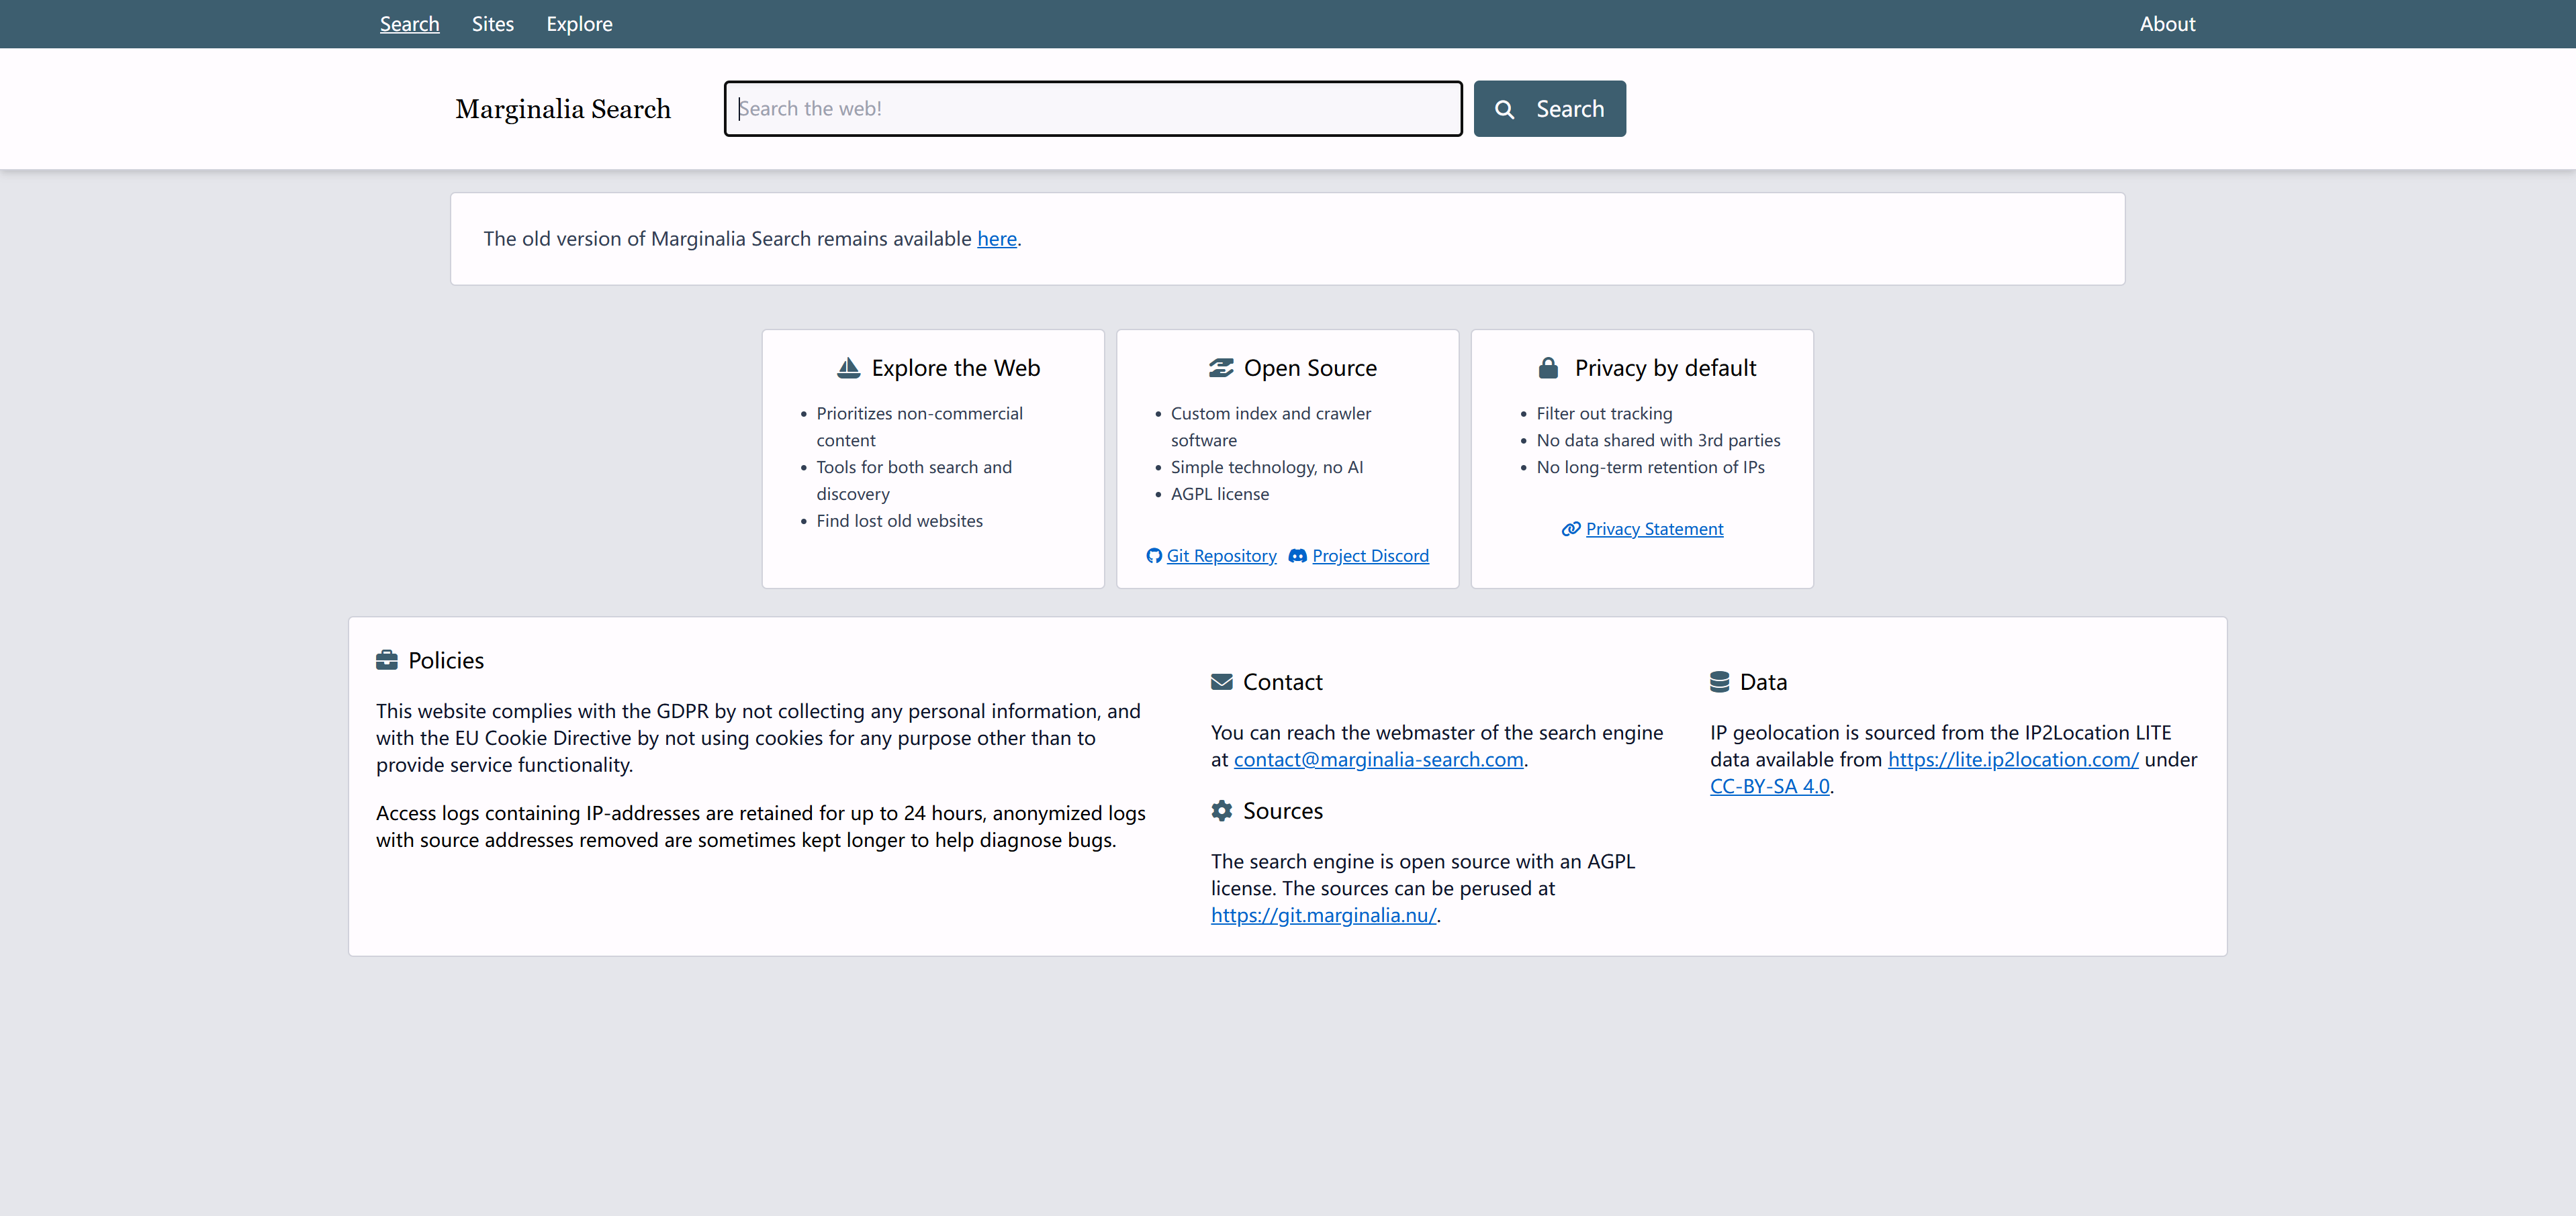
Task: Click the briefcase icon next to Policies
Action: click(387, 660)
